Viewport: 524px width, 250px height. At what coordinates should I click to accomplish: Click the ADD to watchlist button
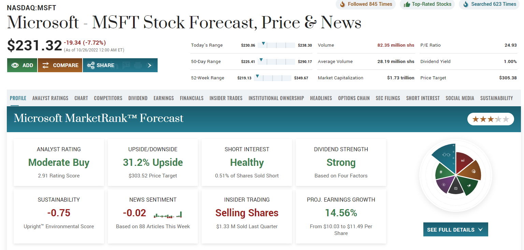coord(22,65)
